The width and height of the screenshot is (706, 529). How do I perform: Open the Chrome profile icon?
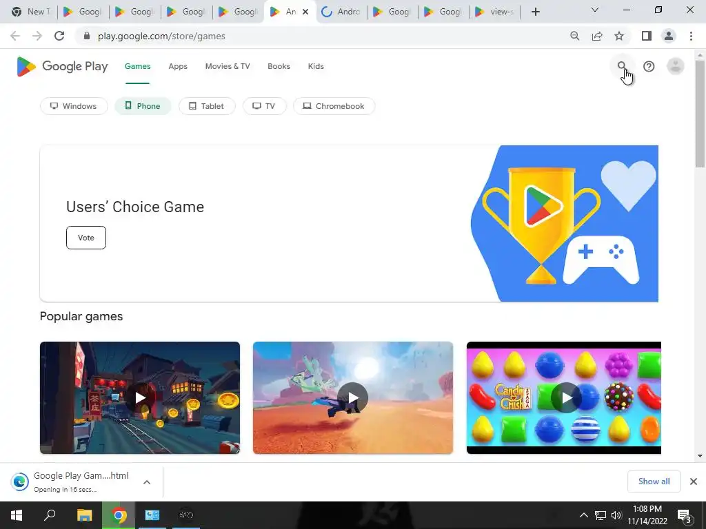[x=669, y=36]
